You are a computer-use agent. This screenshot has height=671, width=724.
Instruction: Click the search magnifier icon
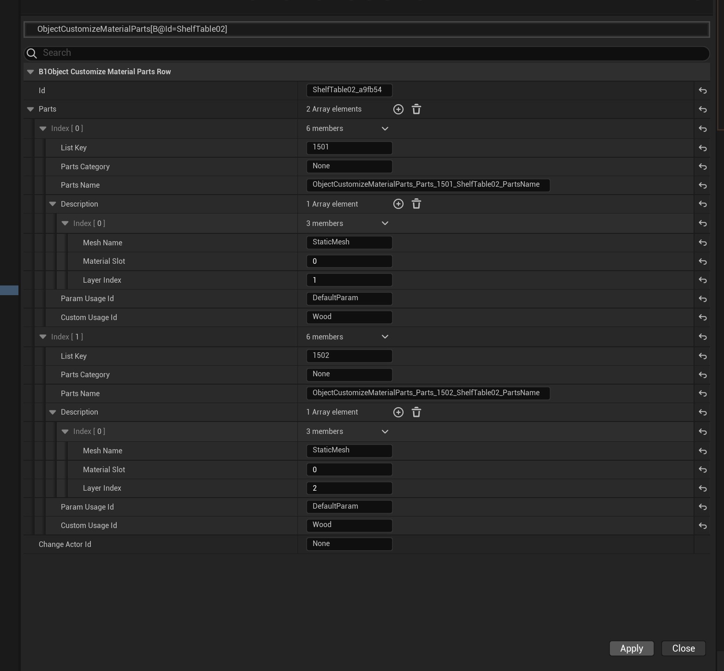32,53
